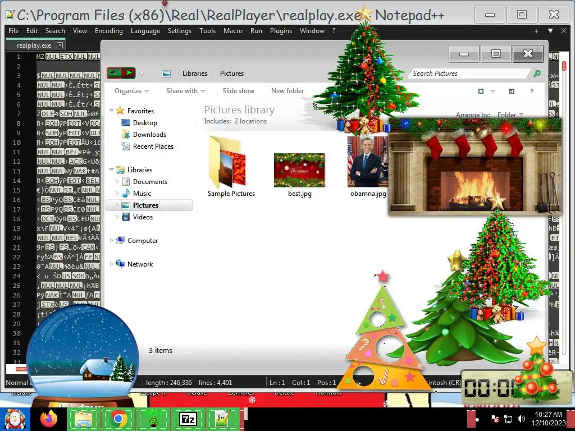Open the Share with dropdown
Viewport: 575px width, 431px height.
185,91
